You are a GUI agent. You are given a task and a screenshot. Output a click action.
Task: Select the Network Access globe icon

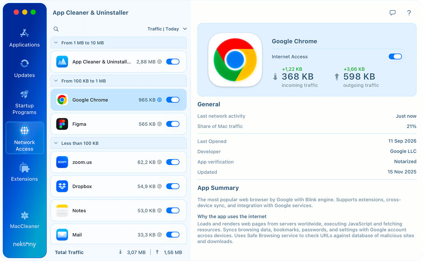25,130
